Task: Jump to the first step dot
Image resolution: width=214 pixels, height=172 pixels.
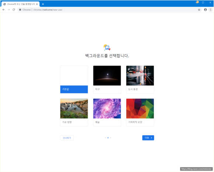Action: (106, 138)
